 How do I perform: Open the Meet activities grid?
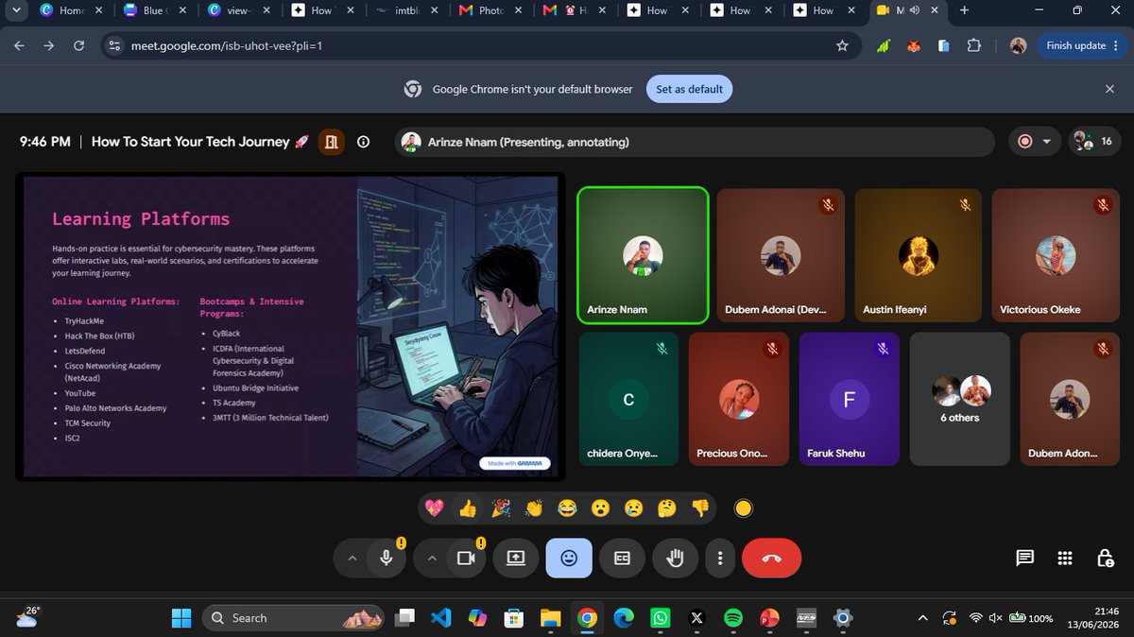tap(1065, 558)
